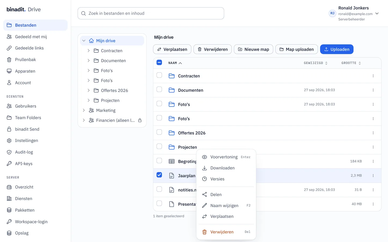Open Gedeeld met mij in sidebar
The height and width of the screenshot is (242, 388).
35,37
